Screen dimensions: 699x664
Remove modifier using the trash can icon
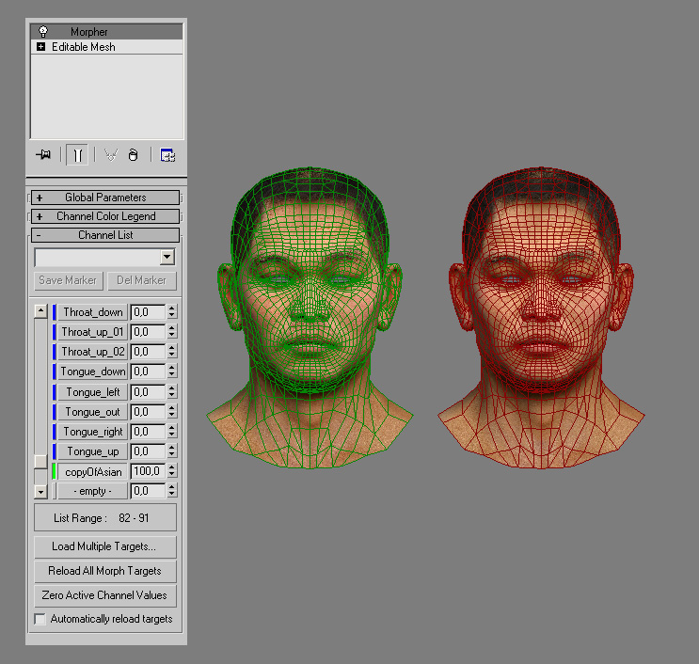coord(133,155)
